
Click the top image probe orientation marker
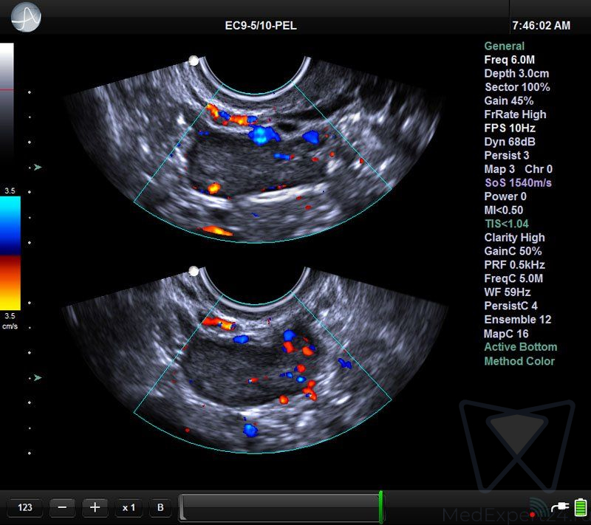point(194,61)
